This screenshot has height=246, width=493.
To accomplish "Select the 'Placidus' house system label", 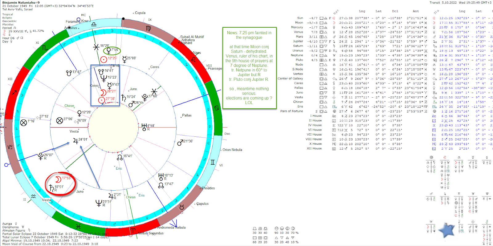I will pos(8,25).
